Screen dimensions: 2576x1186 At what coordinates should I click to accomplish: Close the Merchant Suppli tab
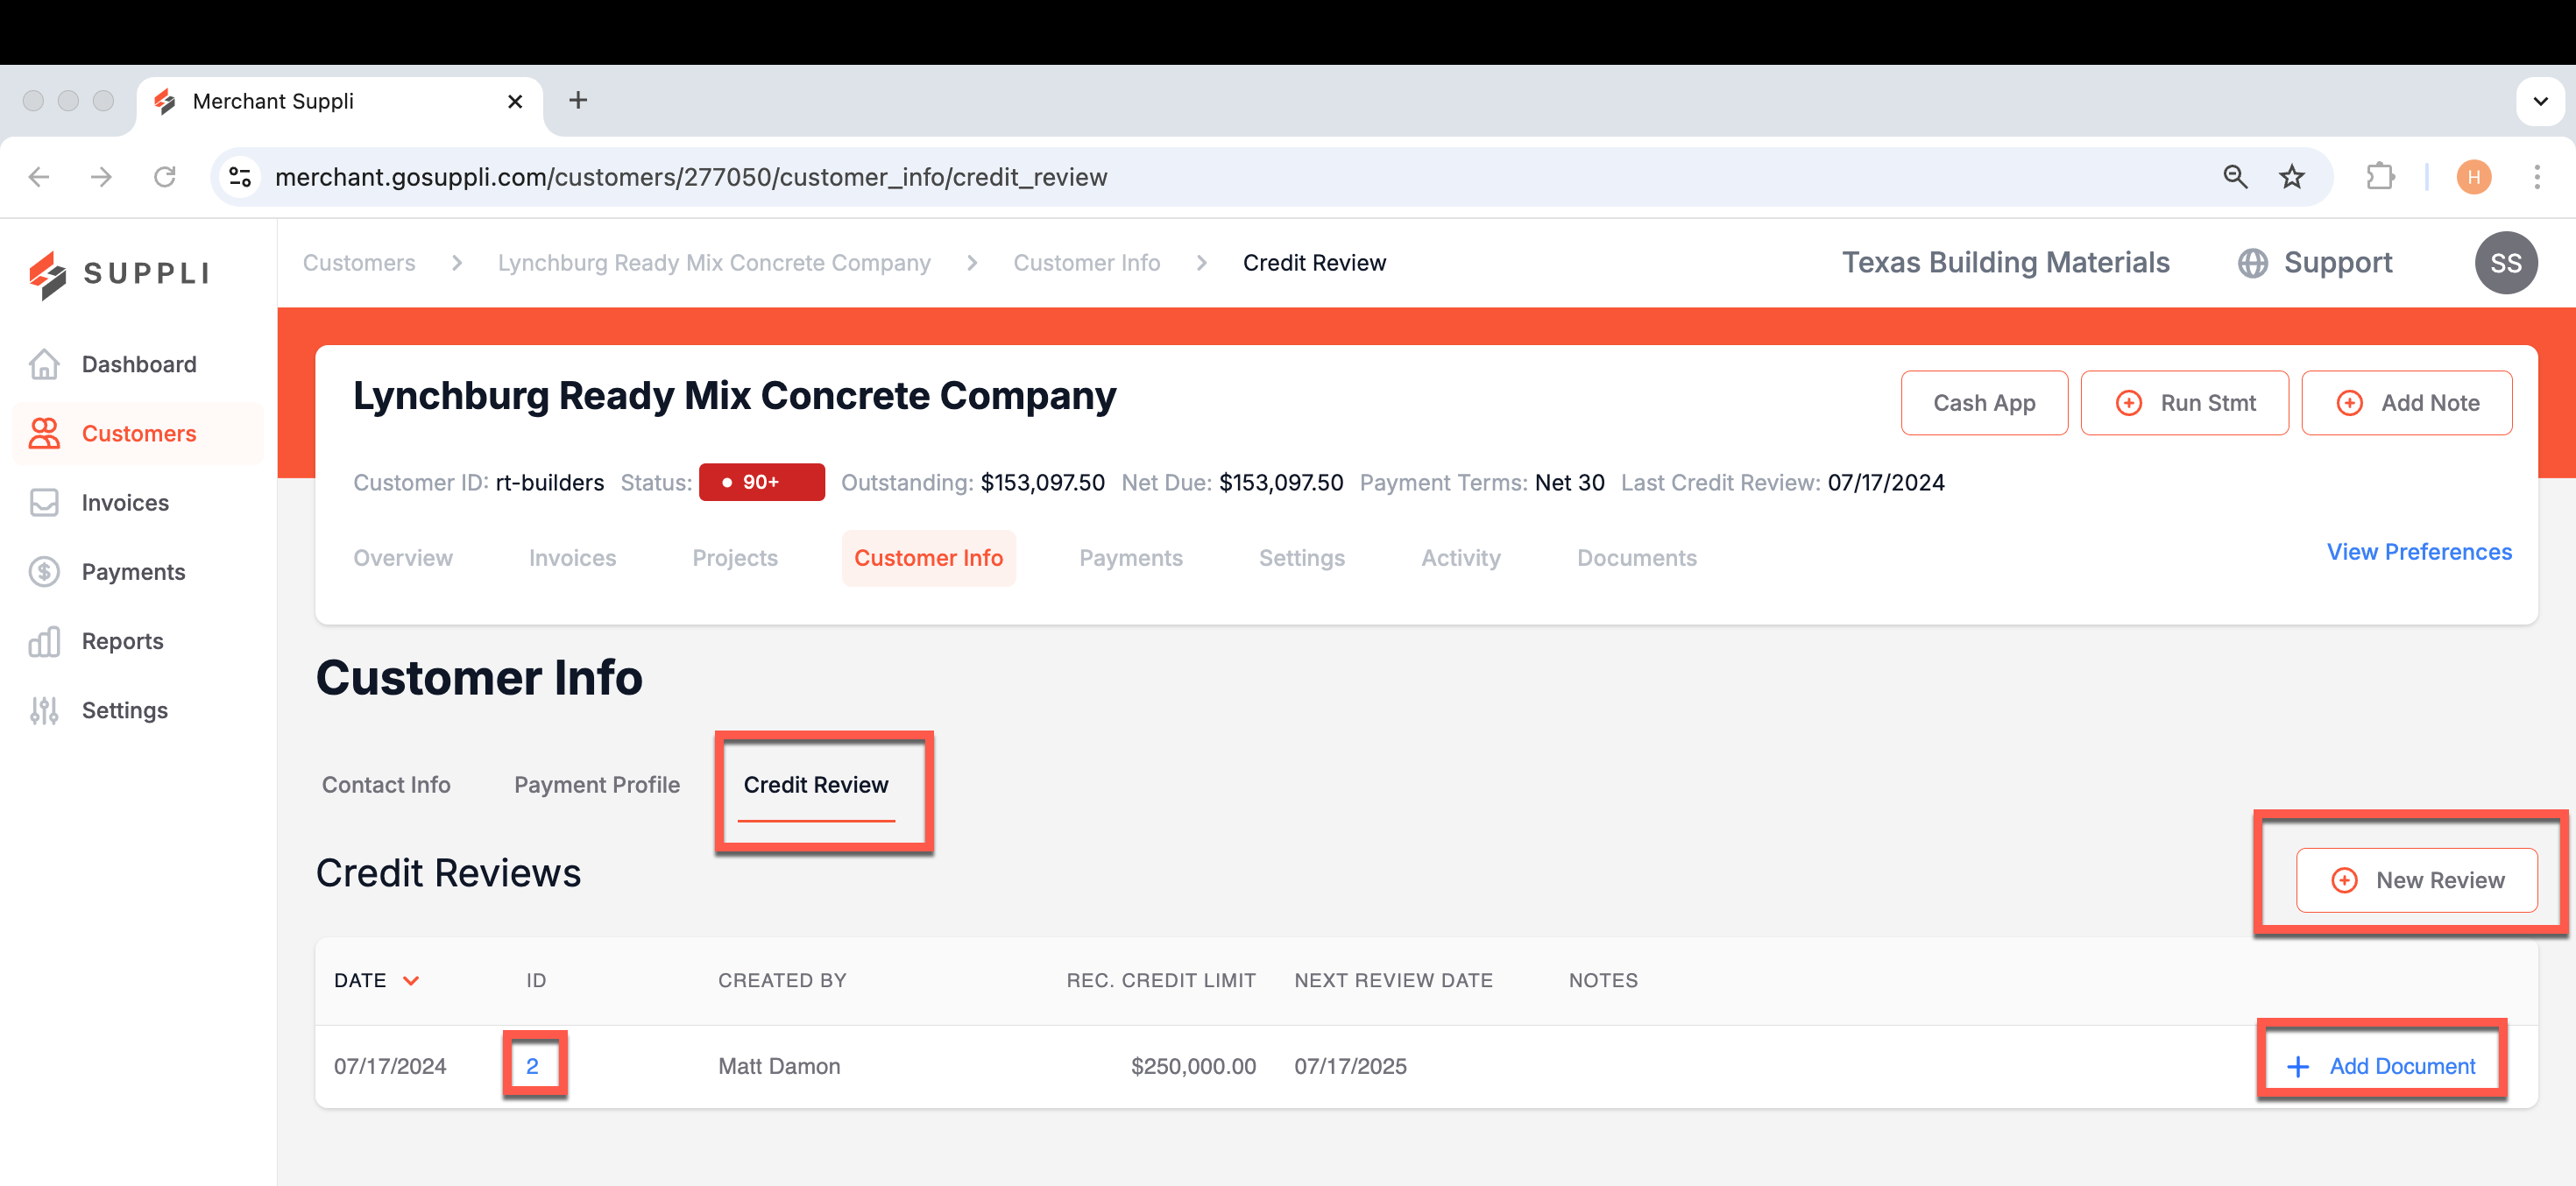[x=515, y=101]
